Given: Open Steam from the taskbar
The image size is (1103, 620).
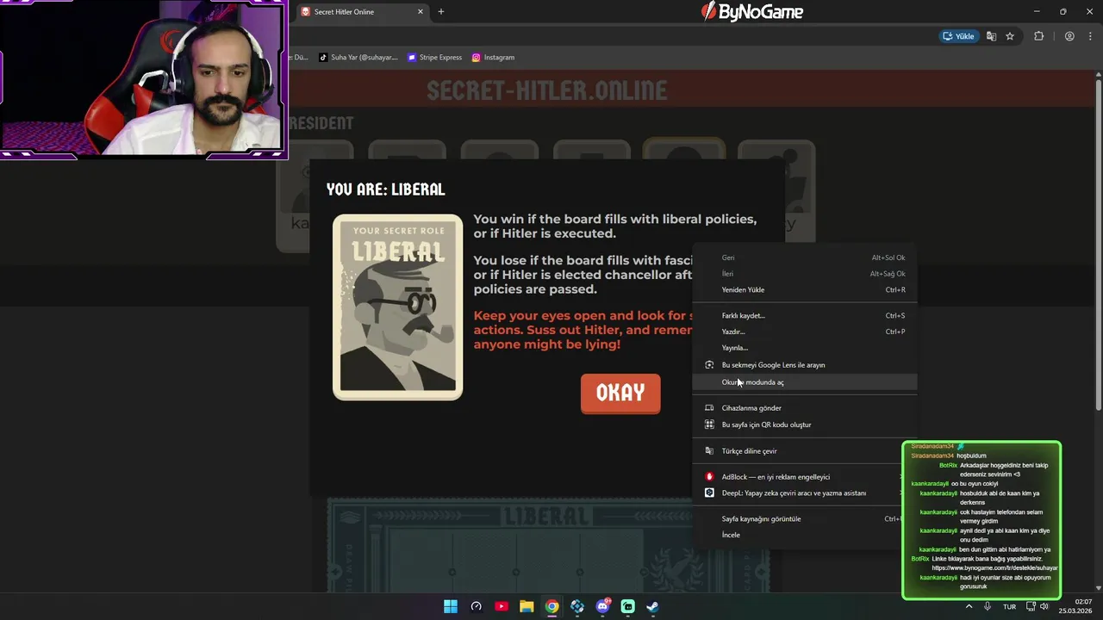Looking at the screenshot, I should pos(653,606).
